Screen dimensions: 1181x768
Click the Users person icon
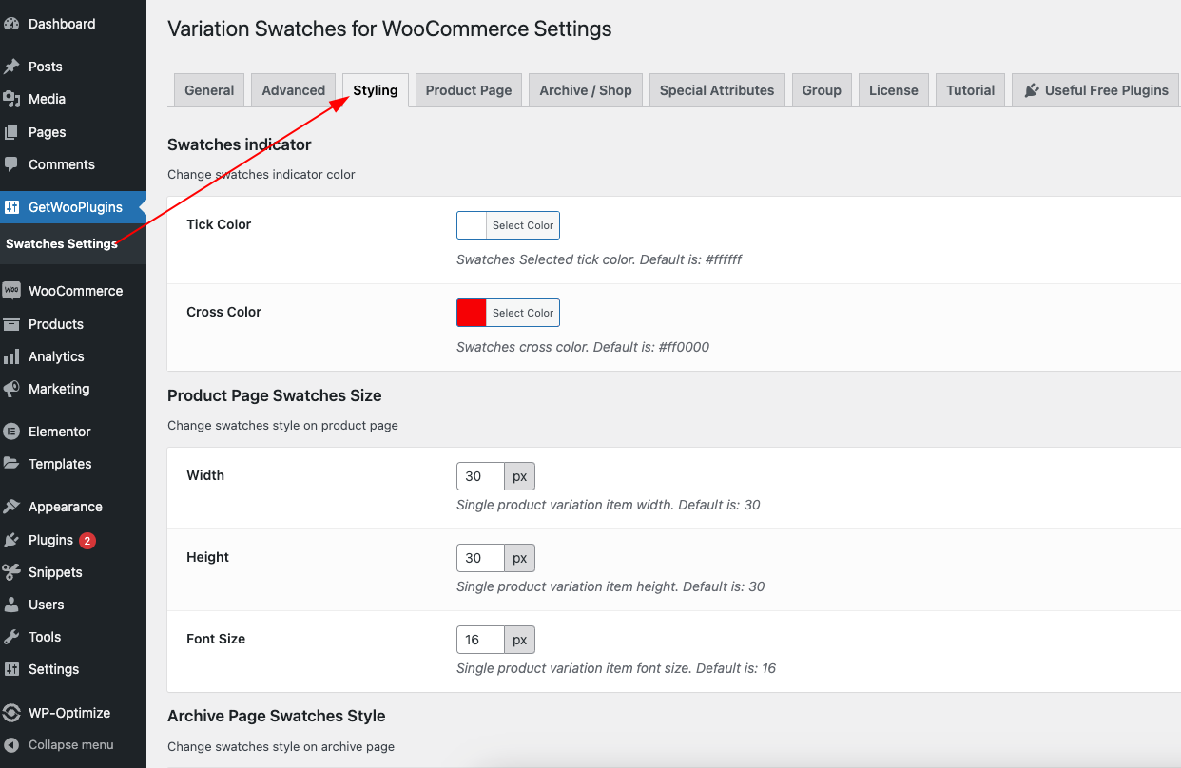click(x=11, y=605)
